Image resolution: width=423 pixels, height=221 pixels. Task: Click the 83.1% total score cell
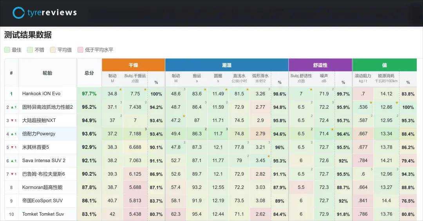(89, 214)
